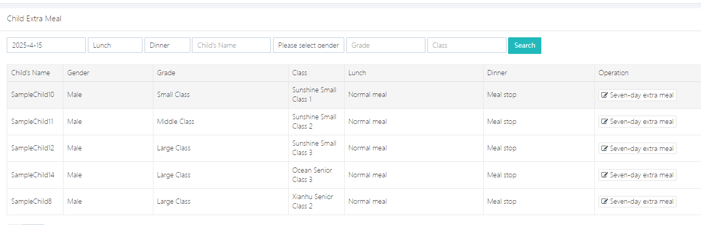Screen dimensions: 701x225
Task: Click edit icon in SampleChild8 row
Action: [x=605, y=202]
